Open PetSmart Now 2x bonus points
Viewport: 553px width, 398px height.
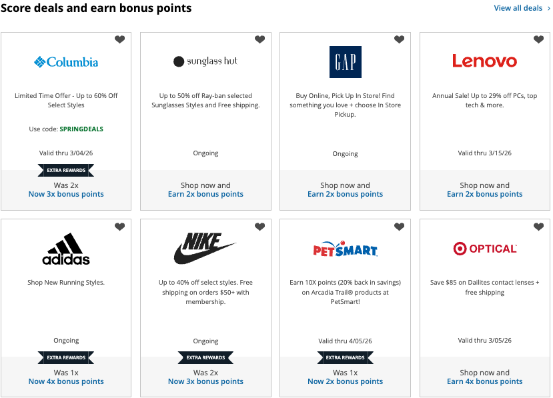point(345,381)
